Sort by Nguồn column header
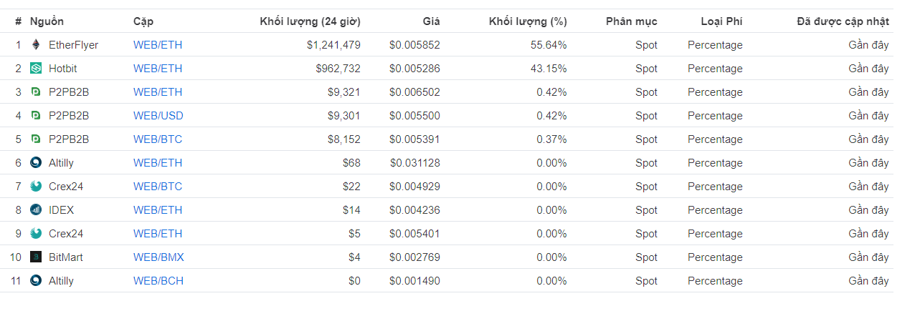Viewport: 915px width, 311px height. tap(47, 21)
